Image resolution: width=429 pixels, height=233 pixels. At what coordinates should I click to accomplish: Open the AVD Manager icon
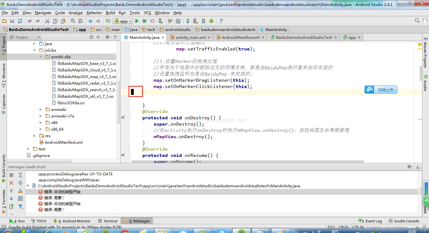pos(196,21)
